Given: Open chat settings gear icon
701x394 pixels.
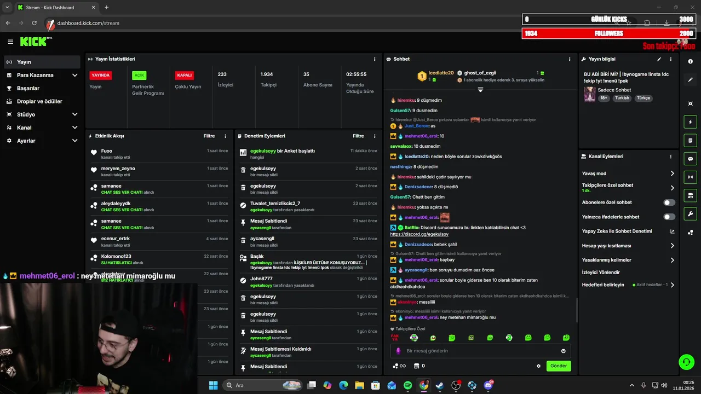Looking at the screenshot, I should [x=538, y=366].
